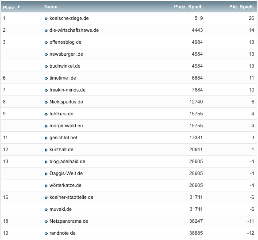258x240 pixels.
Task: Open the koelsche-ziege.de link
Action: click(x=69, y=18)
